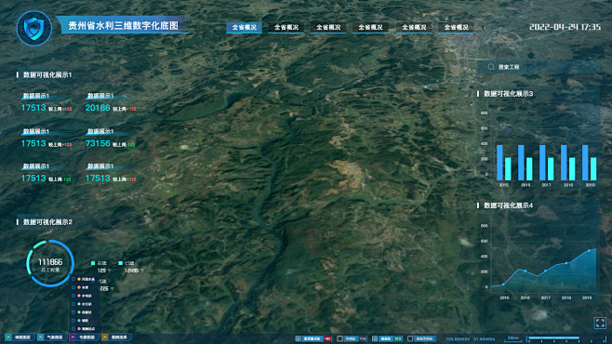Click the pink dot icon in the last legend row

[x=79, y=329]
